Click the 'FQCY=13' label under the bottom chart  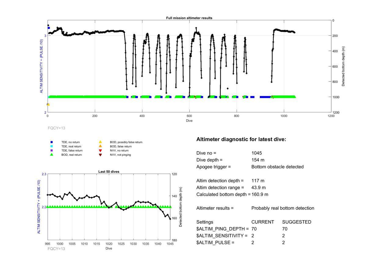tap(56, 249)
